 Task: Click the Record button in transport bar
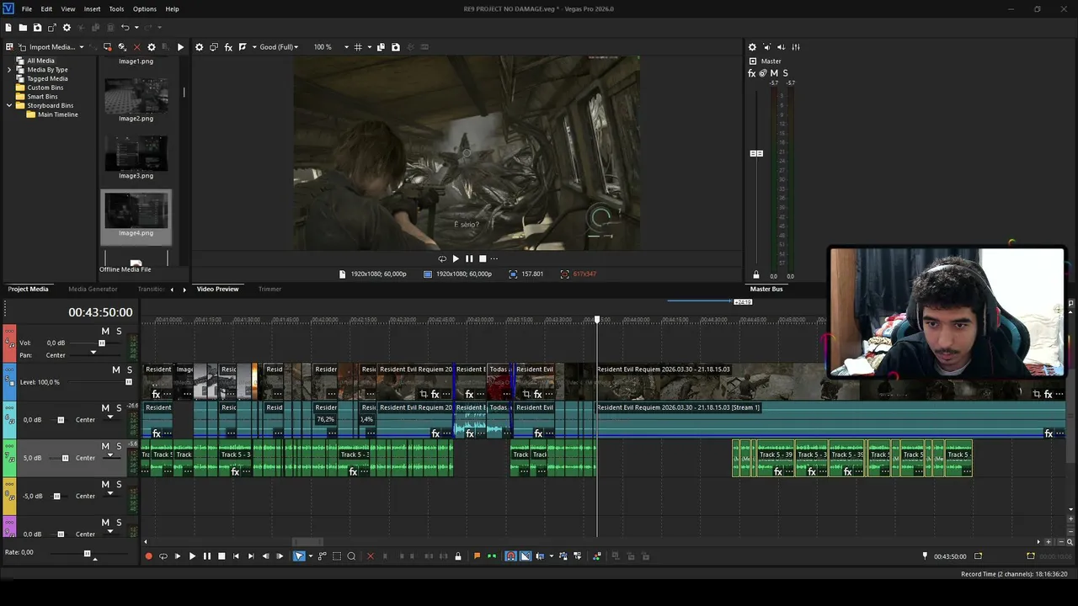[149, 556]
